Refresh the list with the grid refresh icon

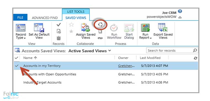[195, 58]
